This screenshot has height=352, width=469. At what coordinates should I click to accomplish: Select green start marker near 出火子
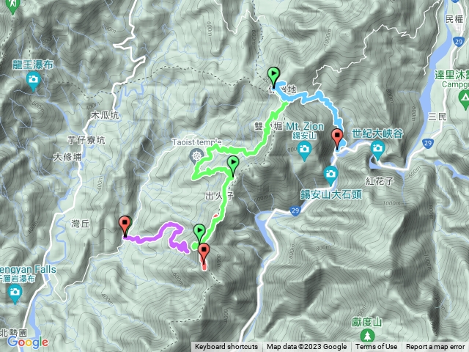click(233, 165)
